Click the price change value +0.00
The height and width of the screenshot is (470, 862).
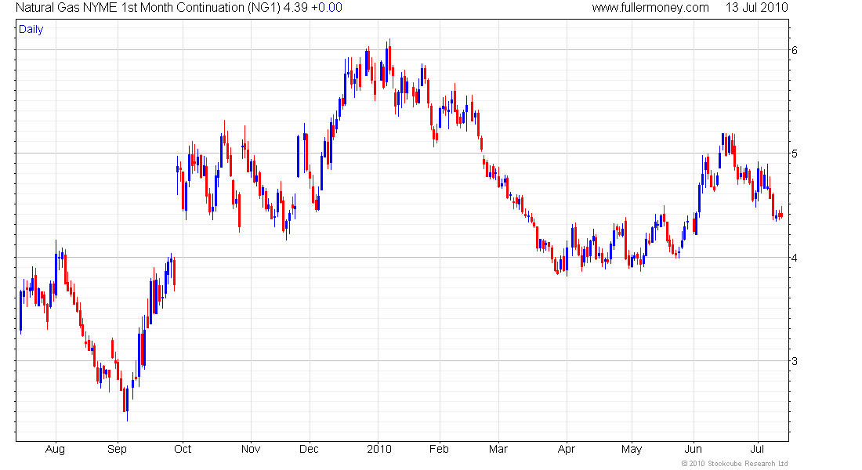click(x=327, y=8)
